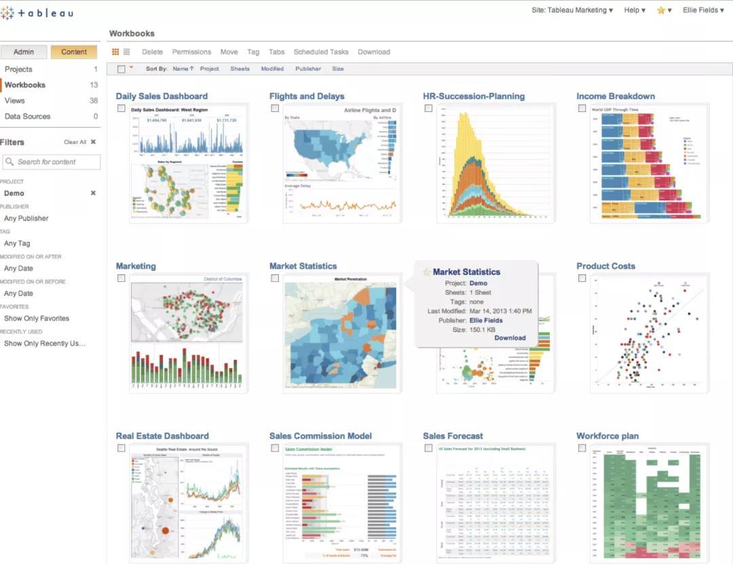The height and width of the screenshot is (565, 733).
Task: Open Views in the sidebar
Action: click(14, 101)
